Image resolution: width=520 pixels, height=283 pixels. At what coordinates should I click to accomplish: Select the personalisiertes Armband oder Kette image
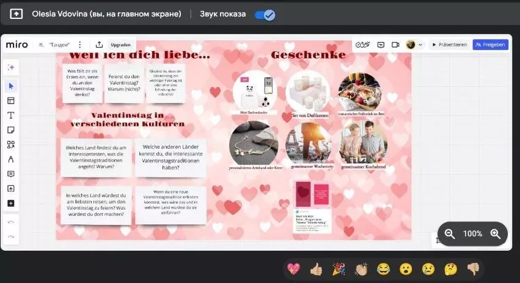(x=254, y=143)
